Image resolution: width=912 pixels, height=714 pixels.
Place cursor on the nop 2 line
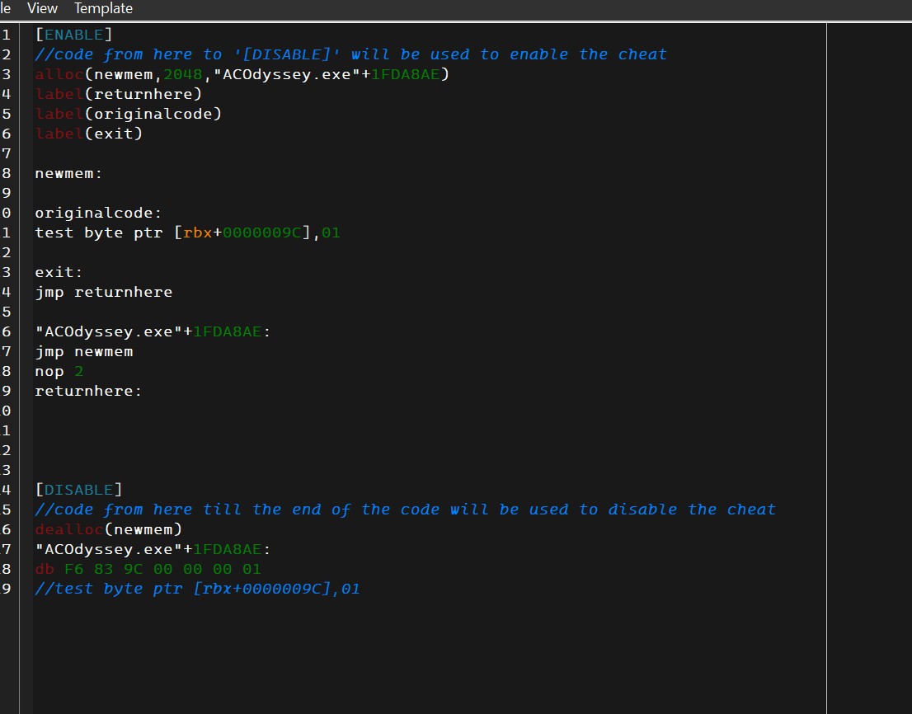59,371
